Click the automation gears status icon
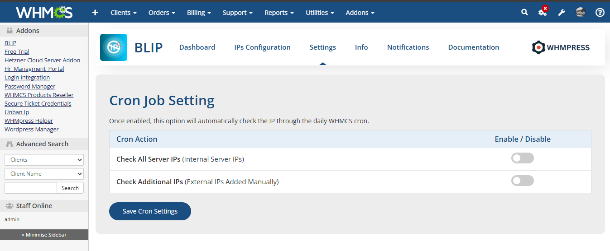The image size is (610, 251). pyautogui.click(x=543, y=12)
